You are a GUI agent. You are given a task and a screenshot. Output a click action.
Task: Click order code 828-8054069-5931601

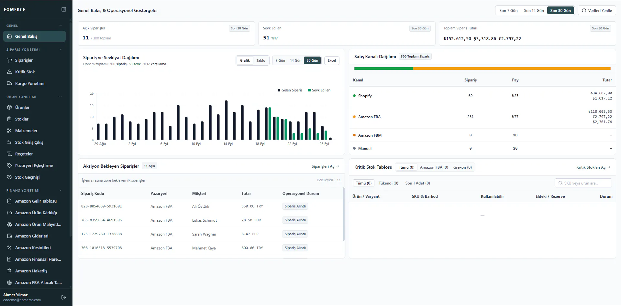(102, 206)
